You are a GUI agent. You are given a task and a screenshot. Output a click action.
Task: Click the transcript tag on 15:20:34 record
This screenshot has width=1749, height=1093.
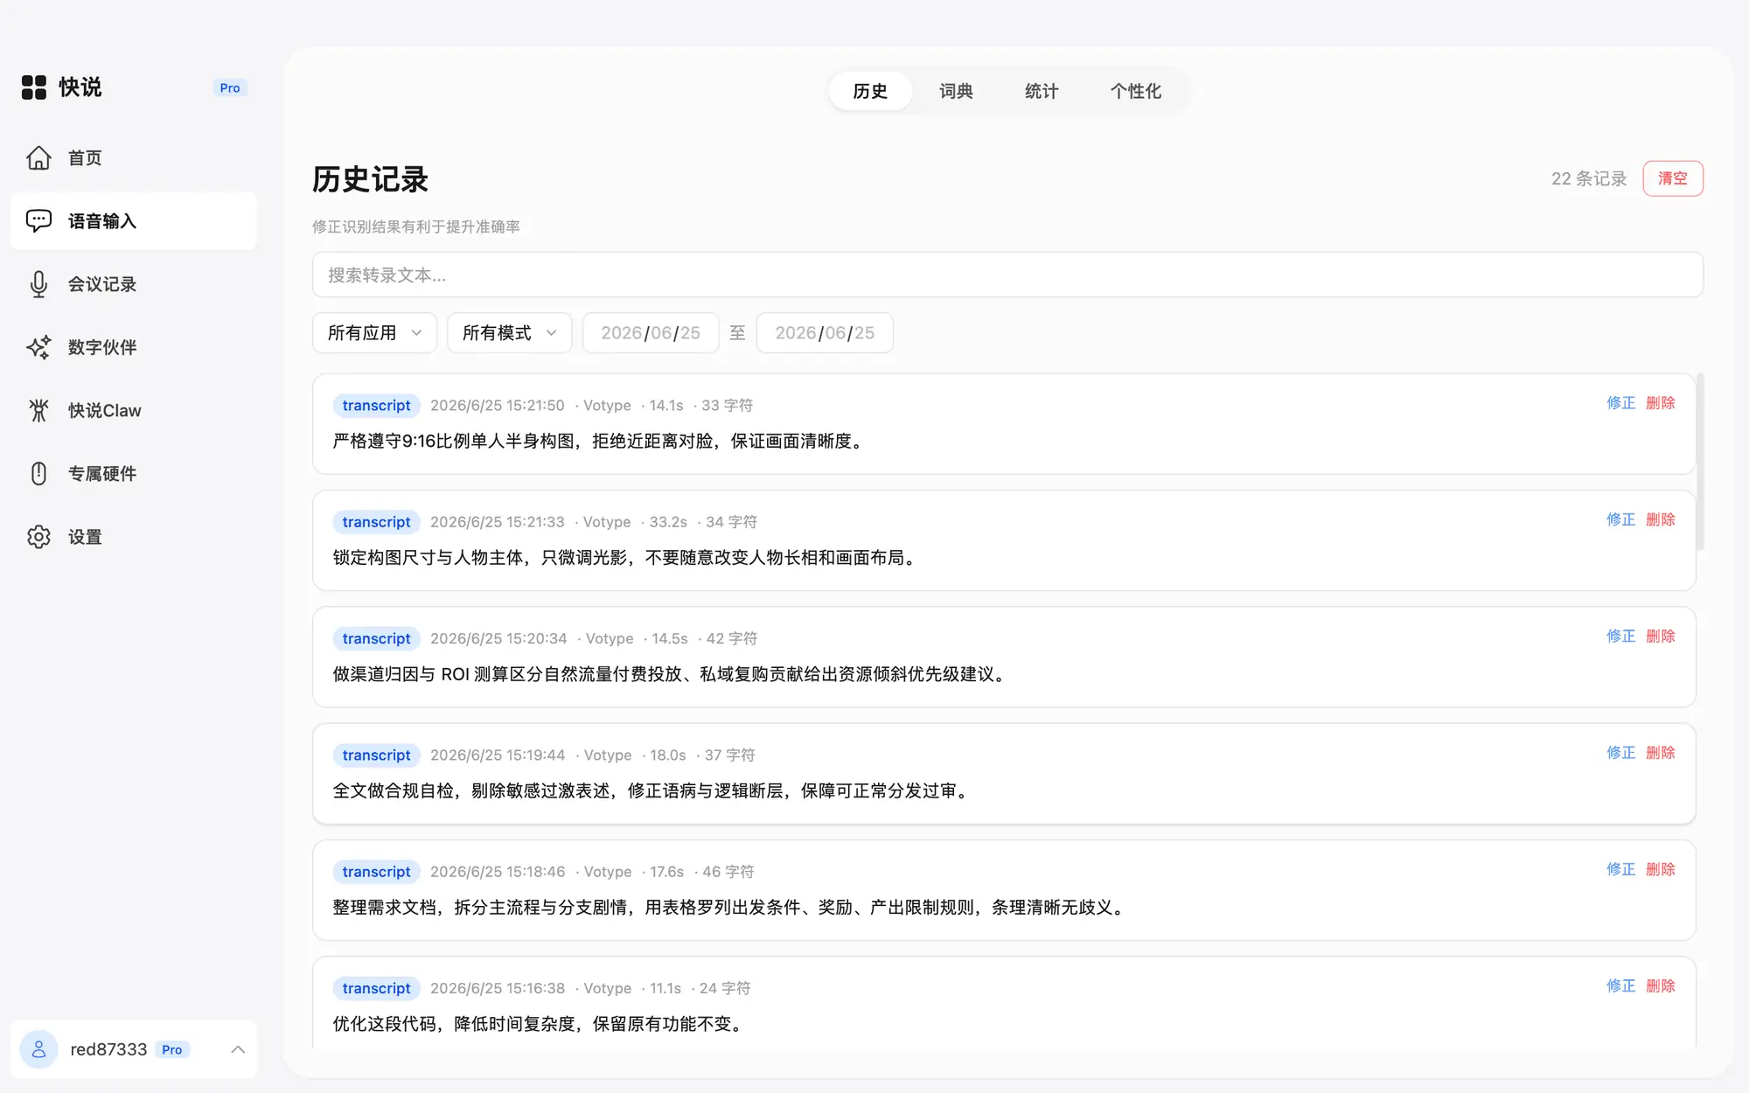tap(376, 638)
